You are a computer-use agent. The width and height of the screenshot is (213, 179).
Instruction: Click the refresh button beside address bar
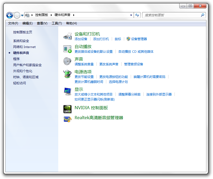pos(137,15)
